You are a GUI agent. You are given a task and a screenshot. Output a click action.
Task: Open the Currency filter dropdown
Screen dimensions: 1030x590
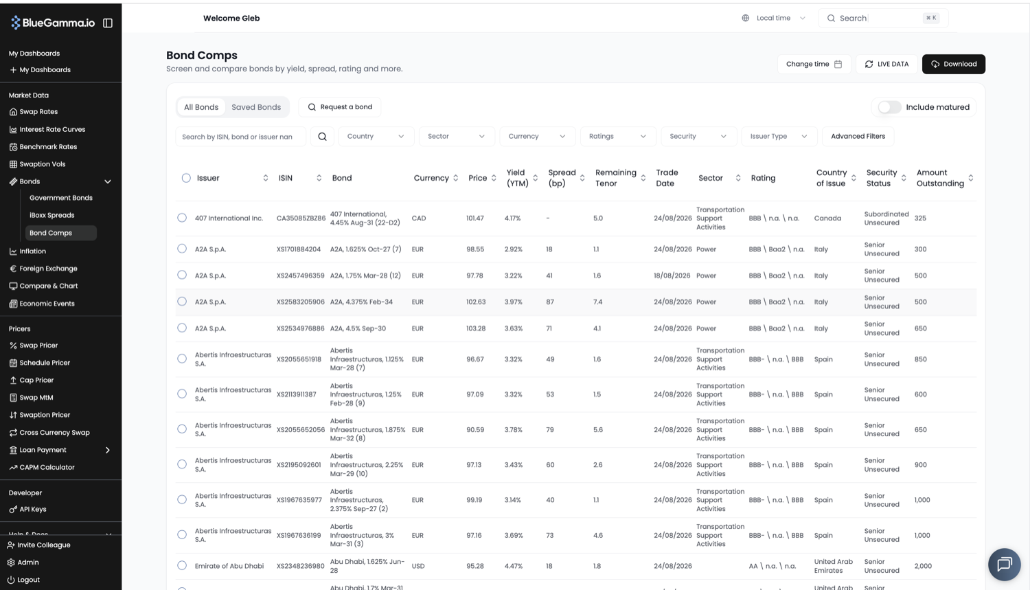click(537, 136)
